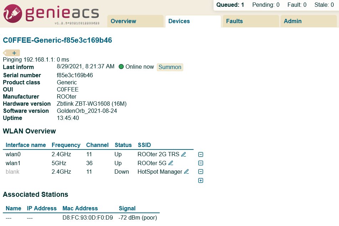The image size is (339, 226).
Task: Remove the wlan0 WLAN row
Action: pyautogui.click(x=201, y=154)
